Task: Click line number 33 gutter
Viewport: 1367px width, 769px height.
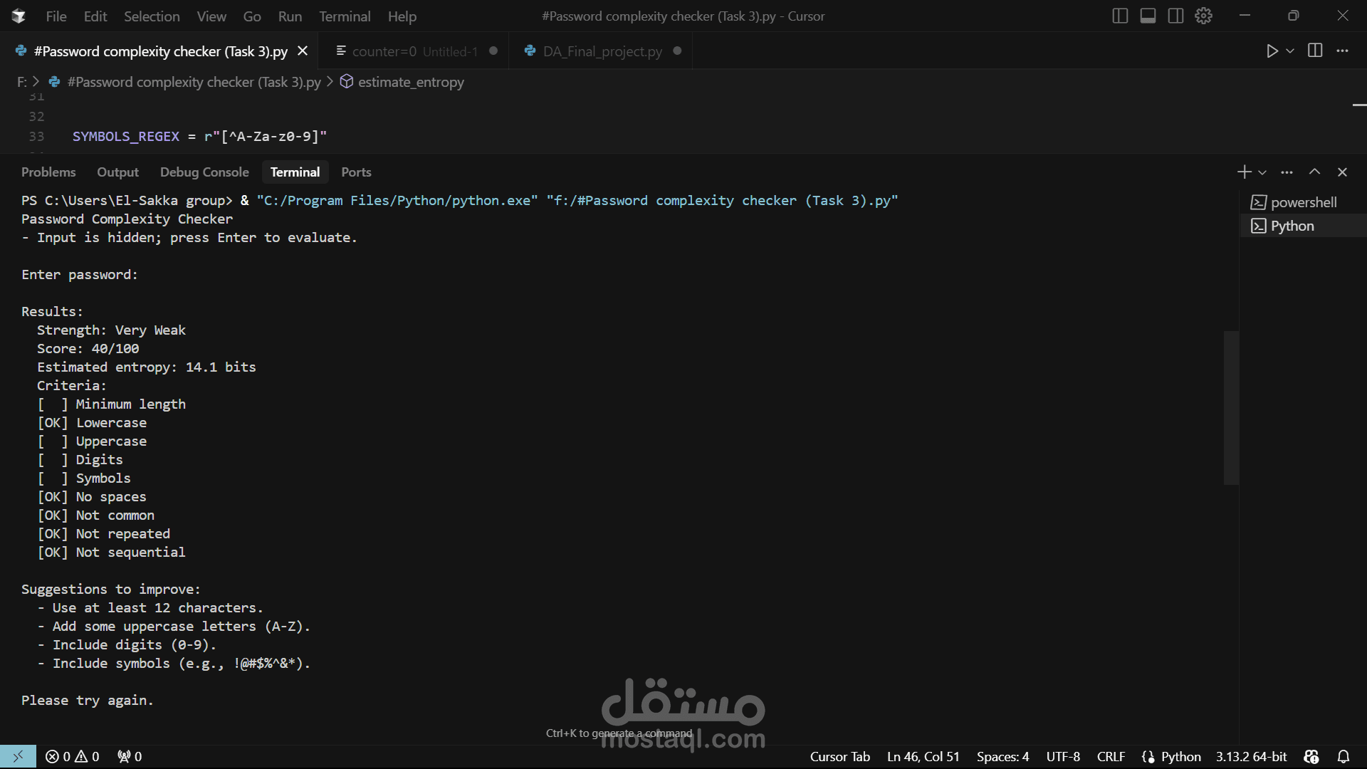Action: (36, 136)
